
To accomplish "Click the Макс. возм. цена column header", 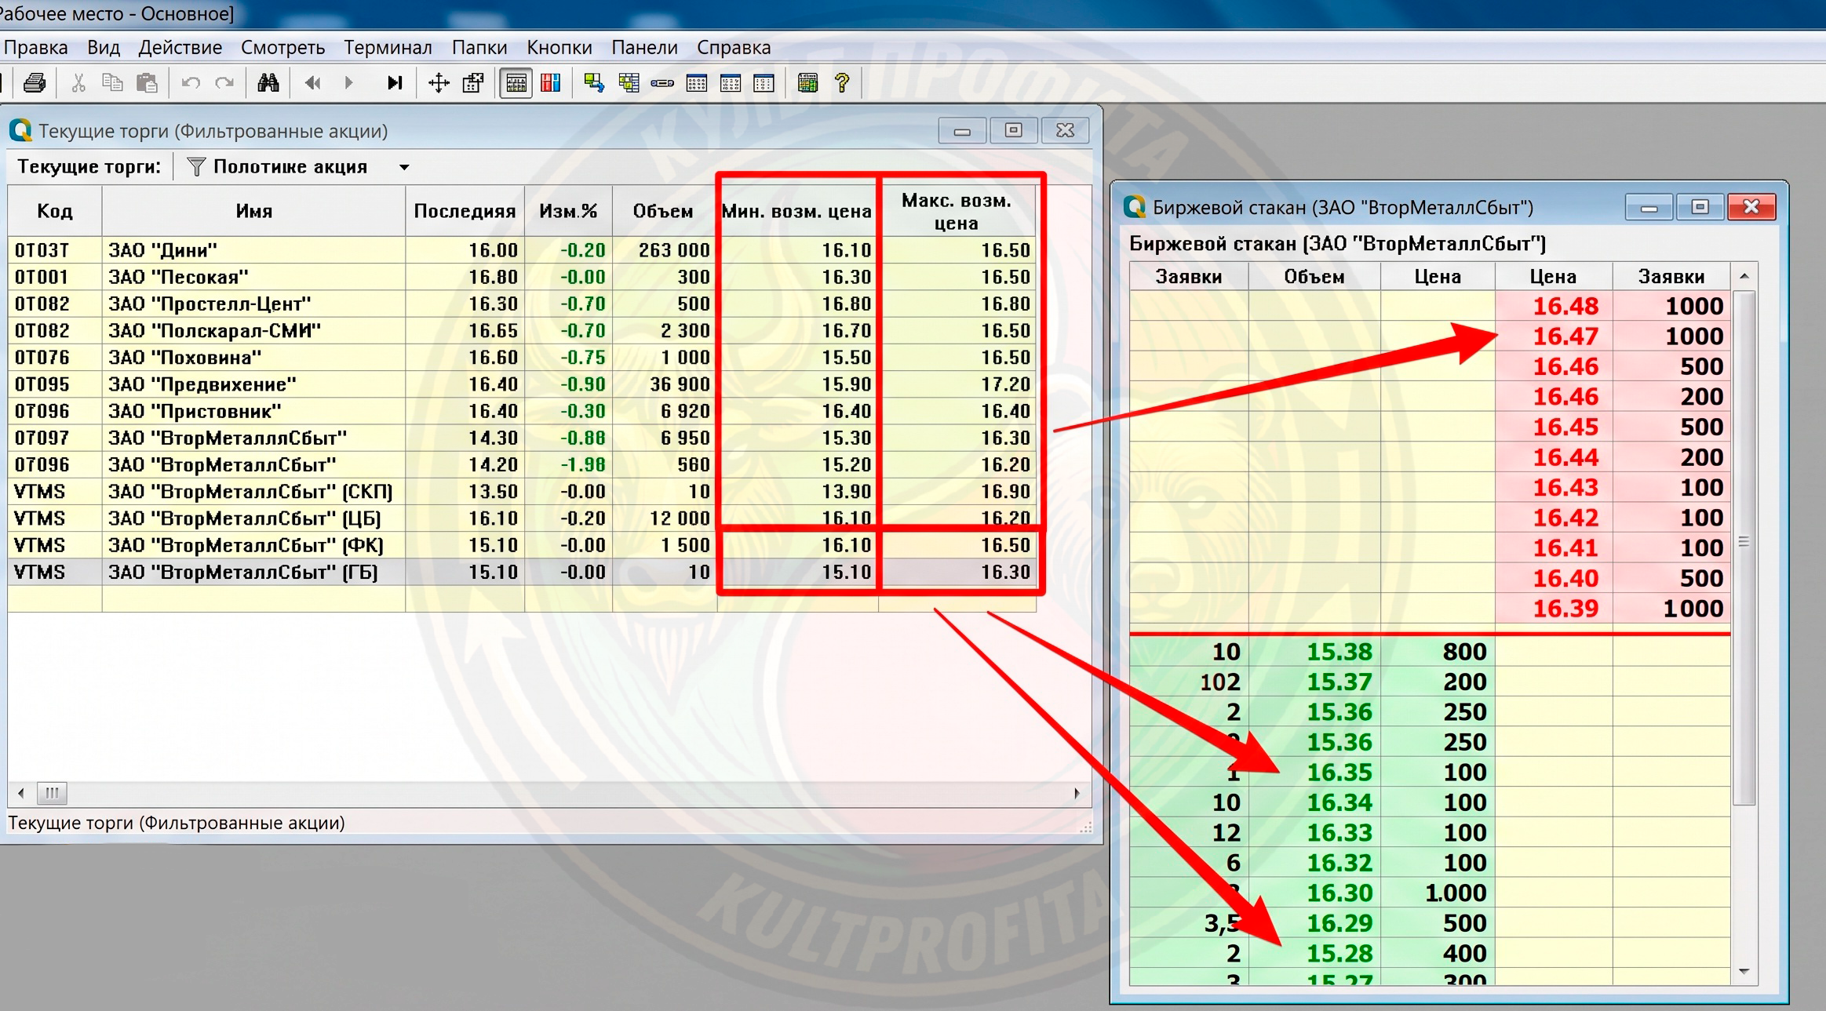I will pos(957,211).
